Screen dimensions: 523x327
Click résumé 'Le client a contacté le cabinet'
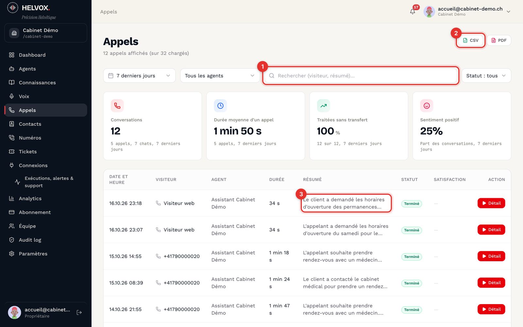345,283
